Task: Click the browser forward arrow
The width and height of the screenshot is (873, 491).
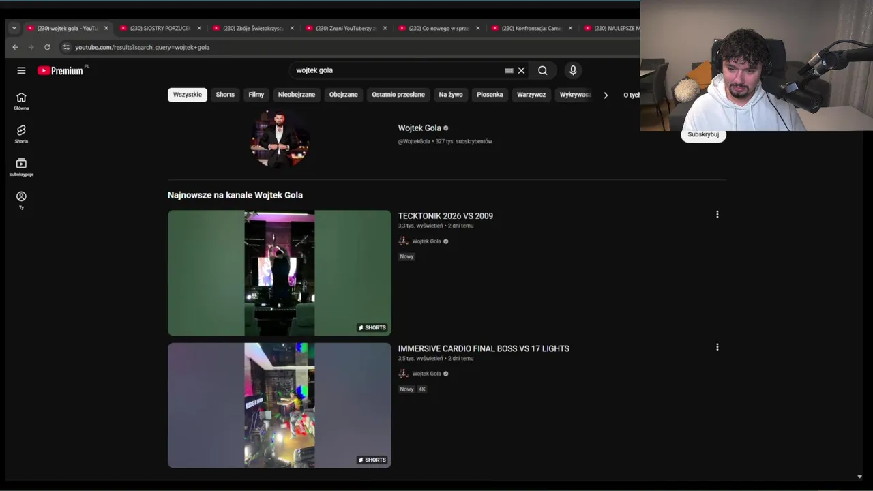Action: pyautogui.click(x=31, y=47)
